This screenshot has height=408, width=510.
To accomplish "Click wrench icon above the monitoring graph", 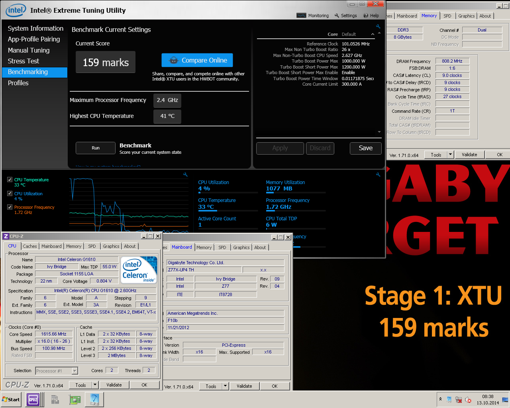I will point(185,175).
